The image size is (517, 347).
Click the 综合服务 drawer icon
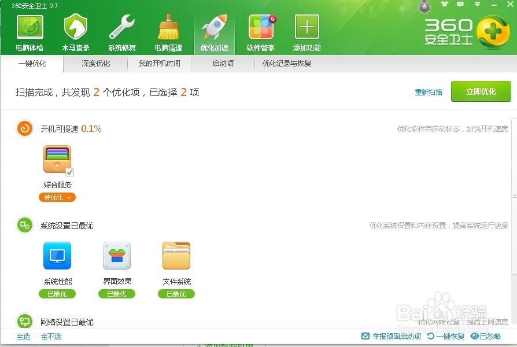click(x=57, y=159)
